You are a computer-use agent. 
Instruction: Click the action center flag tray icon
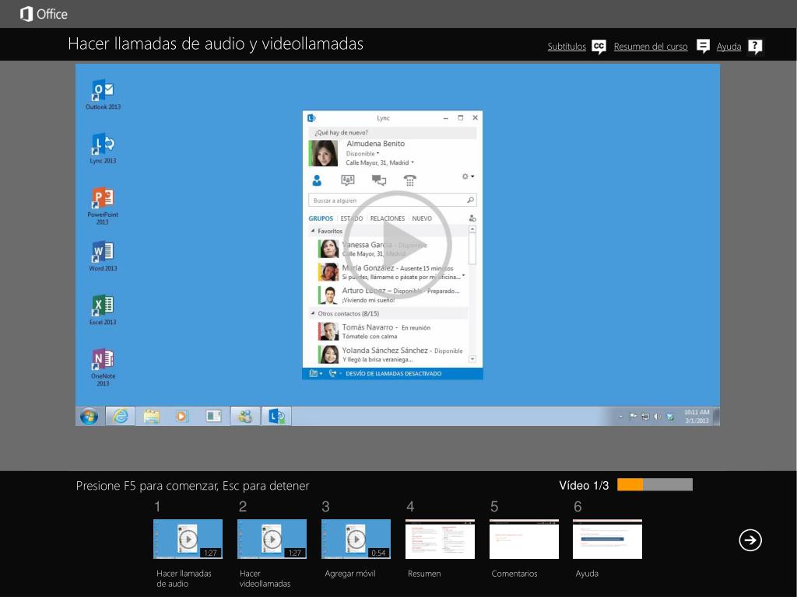click(633, 417)
